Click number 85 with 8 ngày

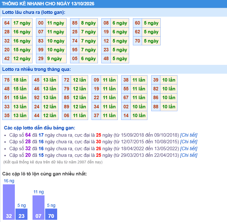pyautogui.click(x=75, y=23)
